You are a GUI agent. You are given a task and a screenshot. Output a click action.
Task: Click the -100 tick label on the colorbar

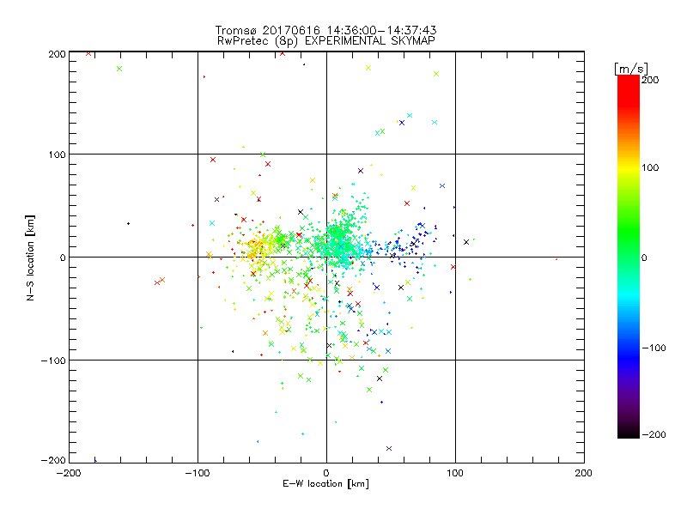point(656,347)
